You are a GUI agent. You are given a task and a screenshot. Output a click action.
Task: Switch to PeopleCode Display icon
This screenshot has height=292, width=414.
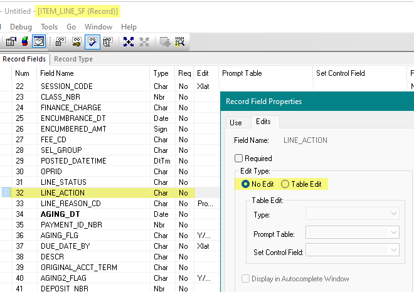coord(107,42)
